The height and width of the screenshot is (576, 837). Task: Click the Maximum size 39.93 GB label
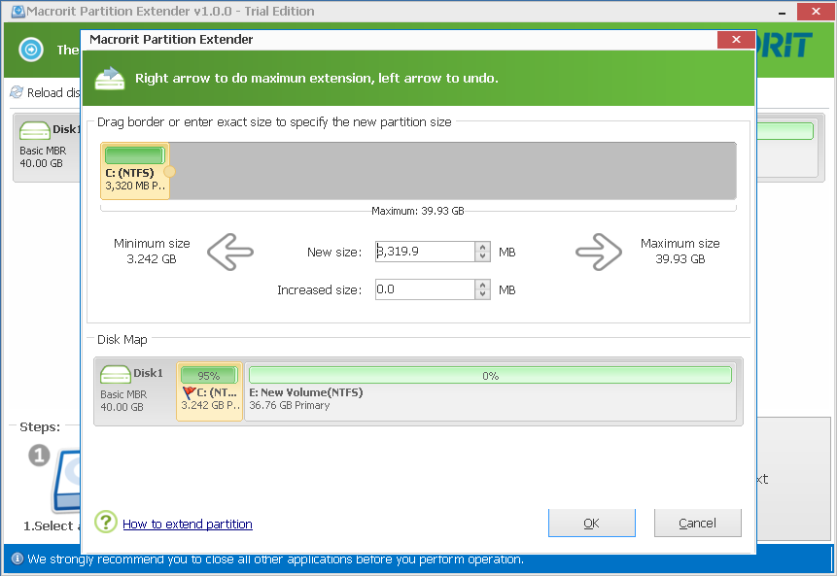tap(680, 252)
